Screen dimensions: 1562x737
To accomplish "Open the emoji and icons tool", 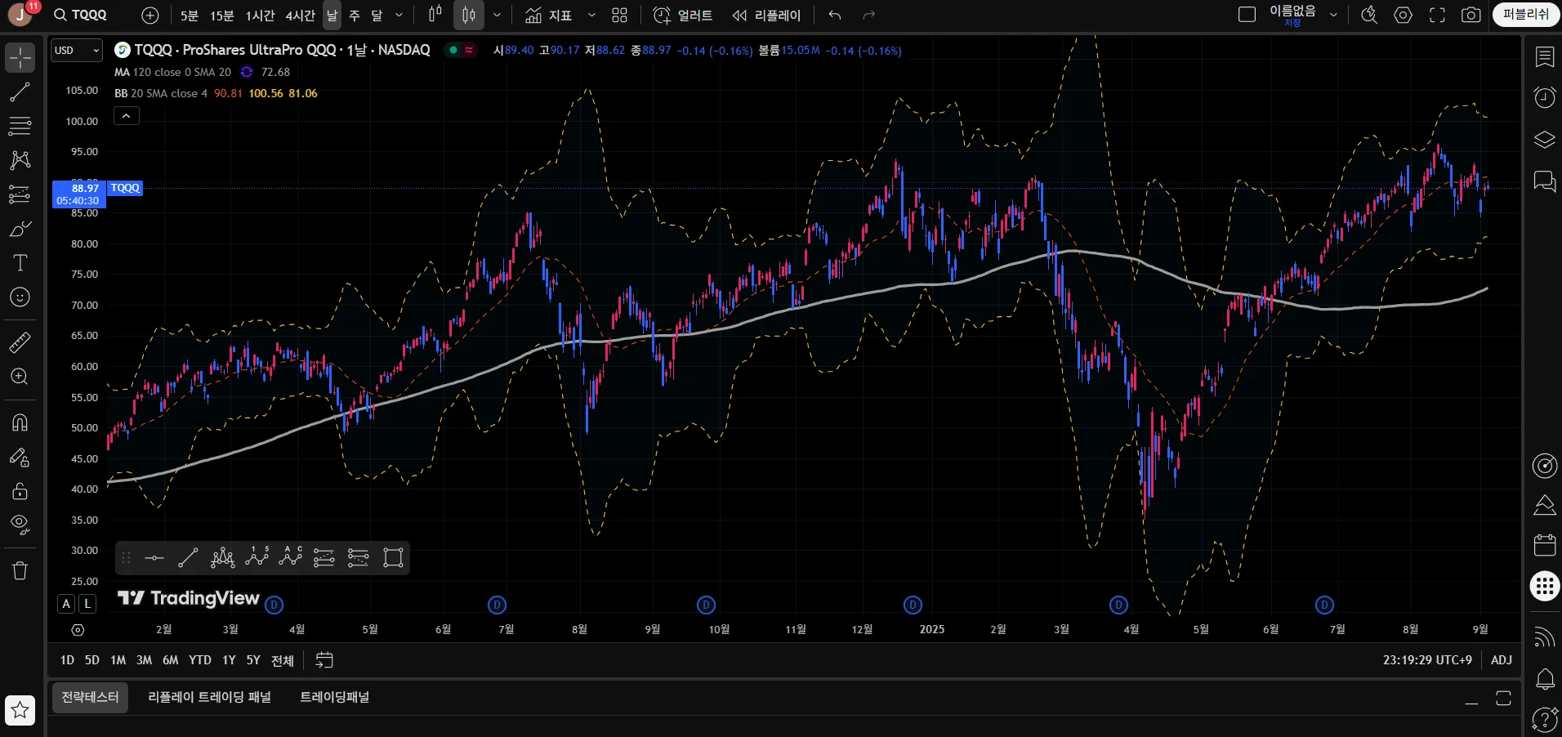I will 20,297.
